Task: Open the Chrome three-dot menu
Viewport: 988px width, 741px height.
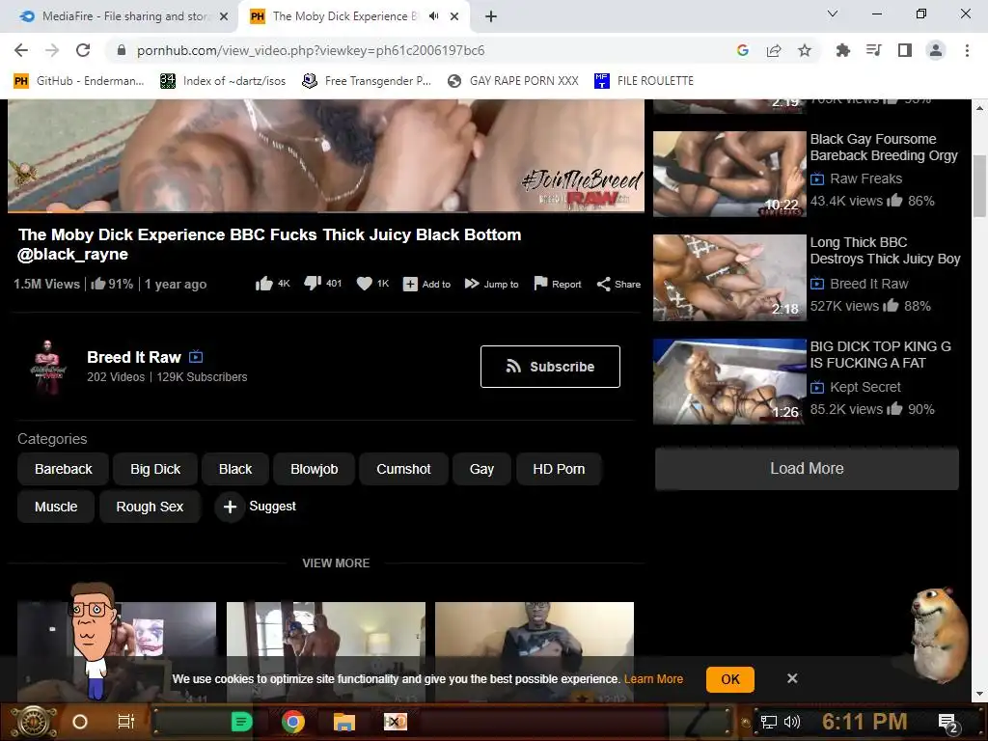Action: coord(967,50)
